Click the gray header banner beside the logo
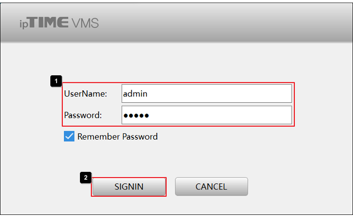Screen dimensions: 353x217 point(225,22)
